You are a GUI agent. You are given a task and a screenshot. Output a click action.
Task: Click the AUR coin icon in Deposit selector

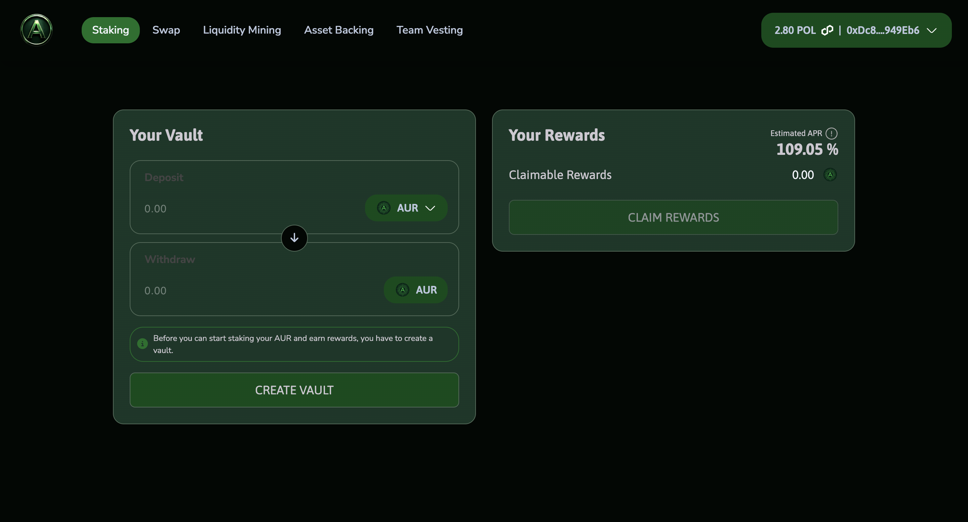(384, 208)
